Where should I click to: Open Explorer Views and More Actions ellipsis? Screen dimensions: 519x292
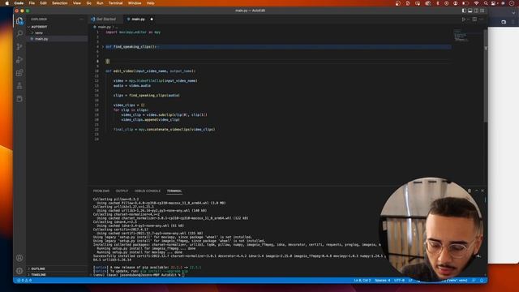point(81,19)
